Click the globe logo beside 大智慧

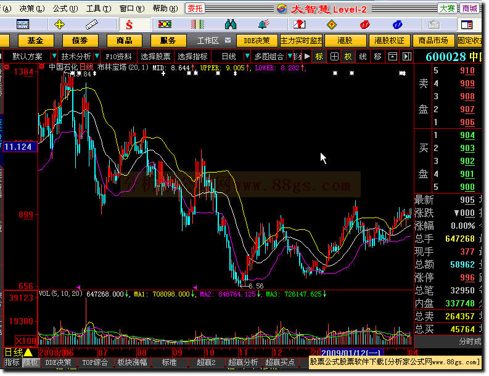coord(282,9)
